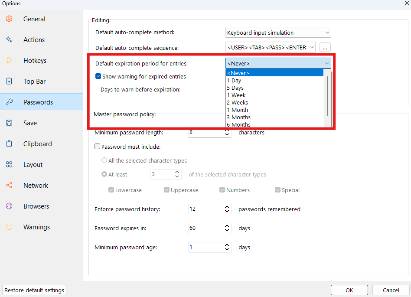This screenshot has height=297, width=411.
Task: Disable Show warning for expired entries
Action: pyautogui.click(x=98, y=76)
